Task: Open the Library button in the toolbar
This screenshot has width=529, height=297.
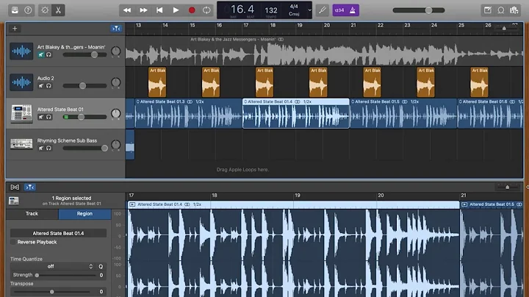Action: tap(15, 10)
